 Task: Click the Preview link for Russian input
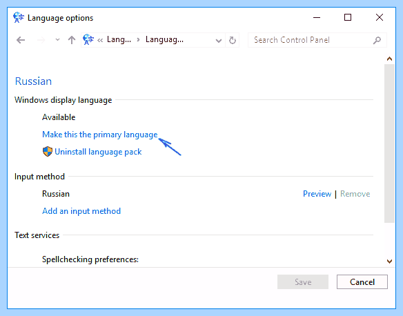317,194
